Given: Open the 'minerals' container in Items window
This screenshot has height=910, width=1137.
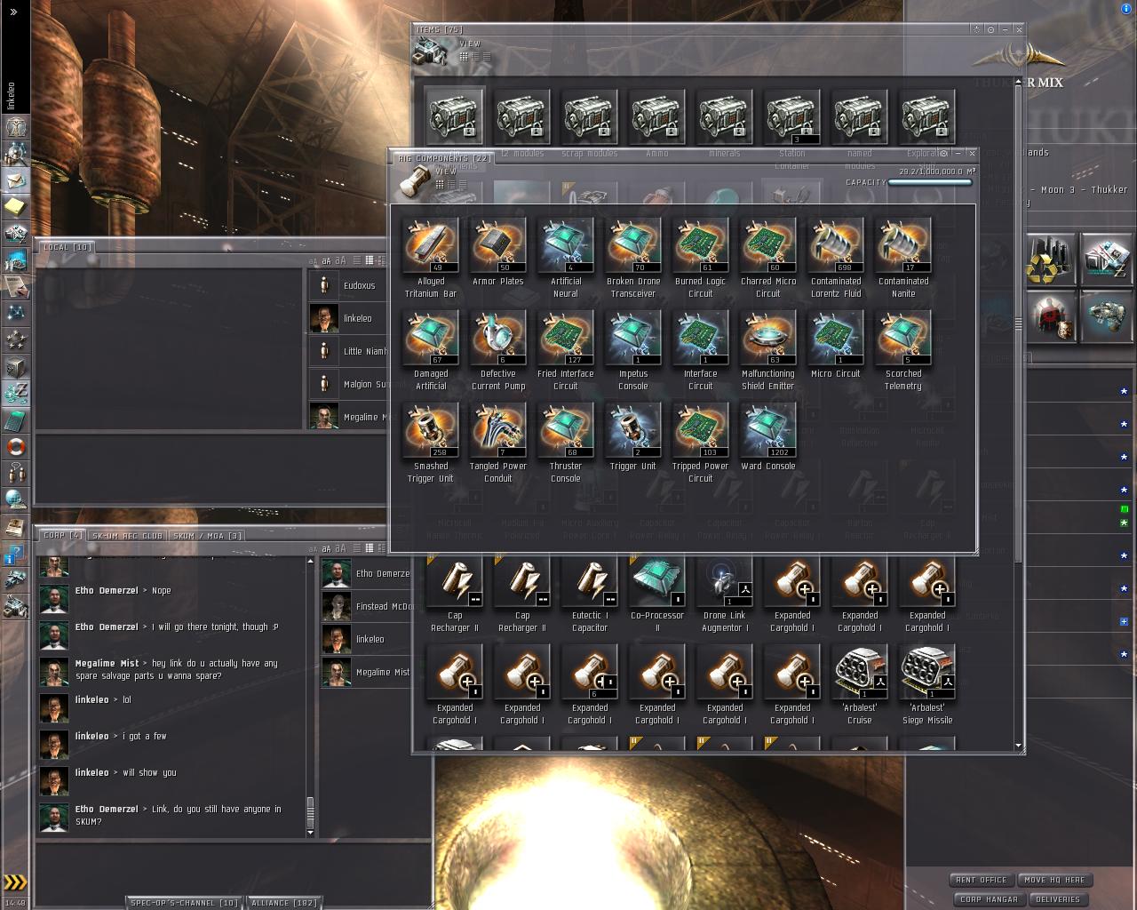Looking at the screenshot, I should click(x=725, y=124).
